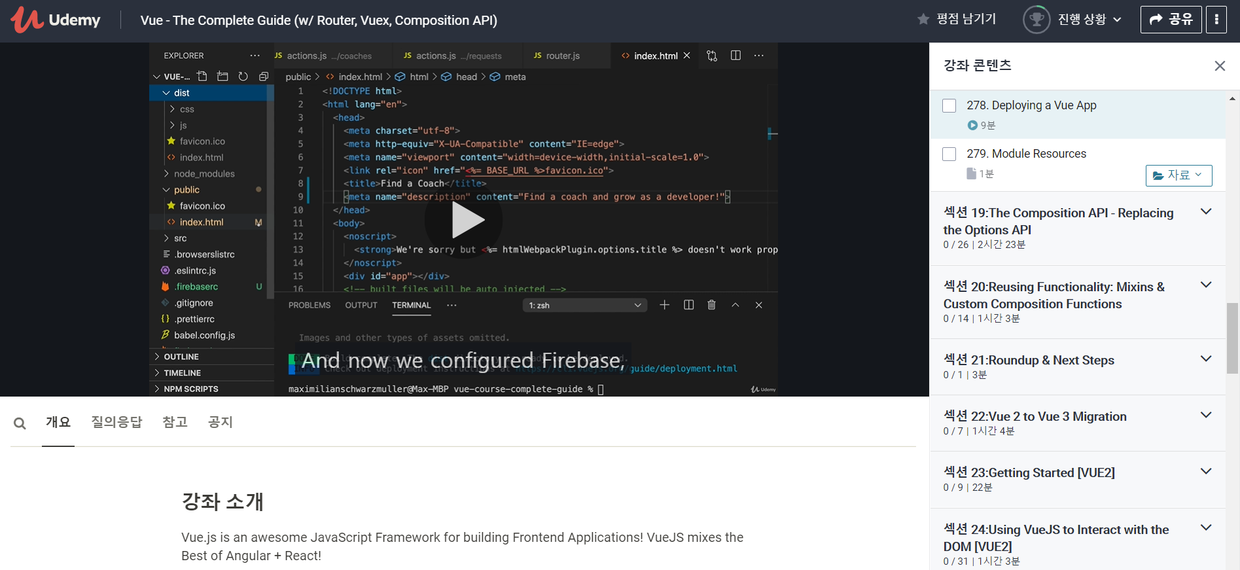Close the course content sidebar
The height and width of the screenshot is (570, 1240).
[x=1220, y=65]
